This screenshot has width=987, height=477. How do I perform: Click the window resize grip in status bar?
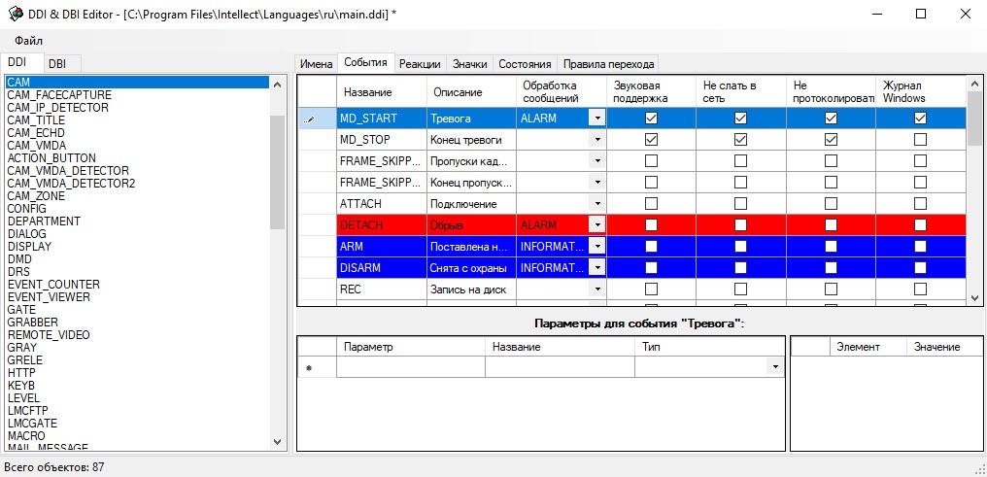click(979, 469)
